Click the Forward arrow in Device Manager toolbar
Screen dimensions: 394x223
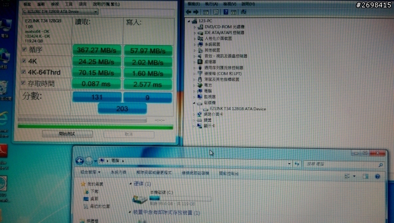[x=196, y=12]
